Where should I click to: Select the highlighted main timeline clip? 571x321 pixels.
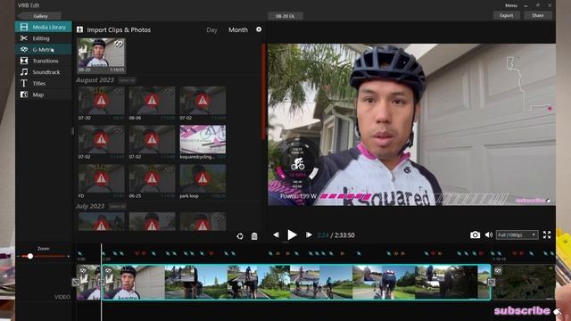[296, 283]
